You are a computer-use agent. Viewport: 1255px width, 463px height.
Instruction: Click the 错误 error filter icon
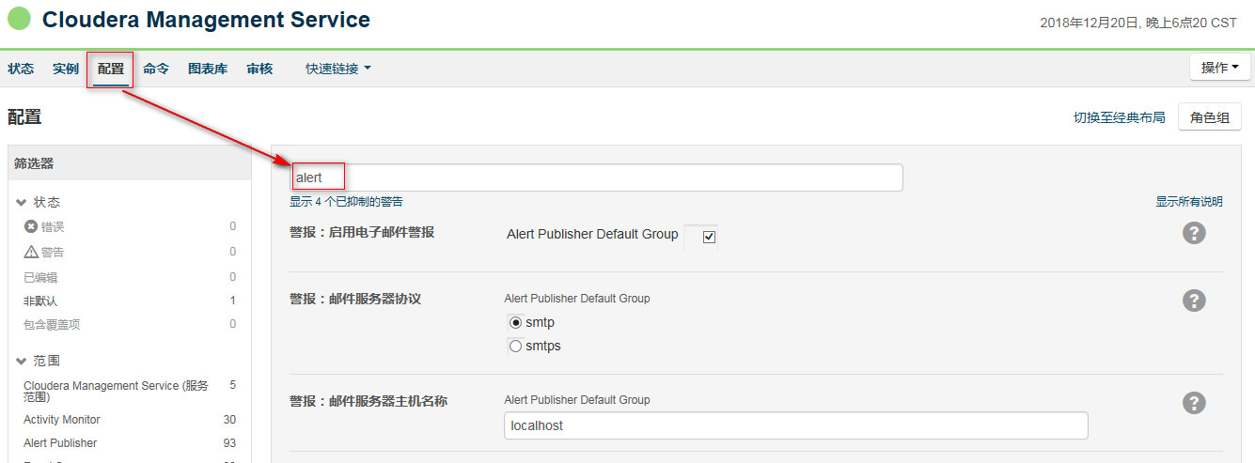tap(31, 226)
